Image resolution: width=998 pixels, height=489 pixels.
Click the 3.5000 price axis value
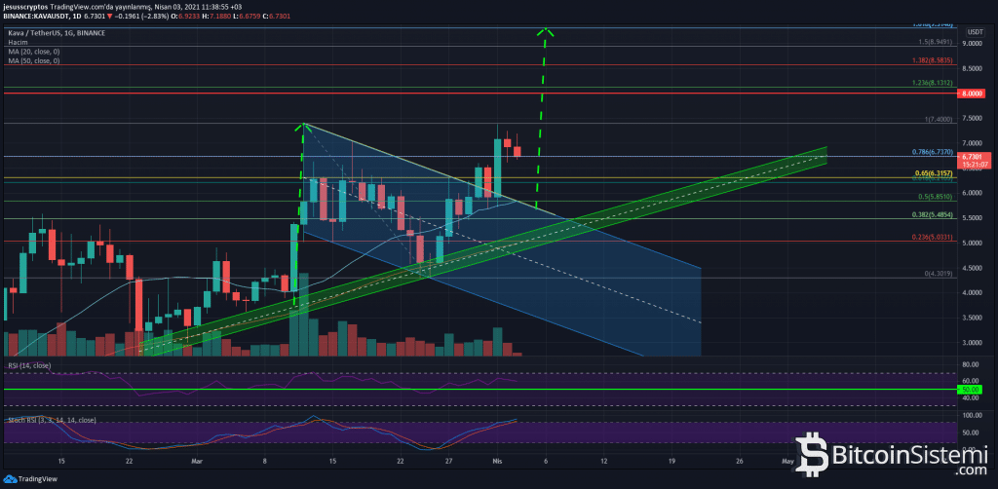[972, 318]
